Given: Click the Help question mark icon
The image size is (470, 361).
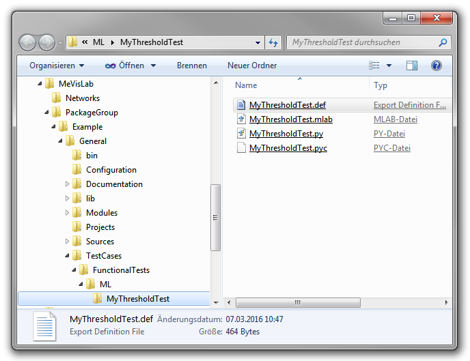Looking at the screenshot, I should tap(437, 66).
